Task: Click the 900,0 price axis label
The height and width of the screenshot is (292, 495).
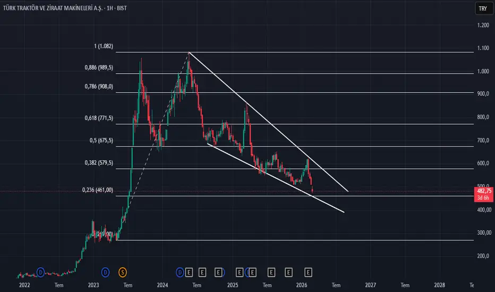Action: click(483, 94)
